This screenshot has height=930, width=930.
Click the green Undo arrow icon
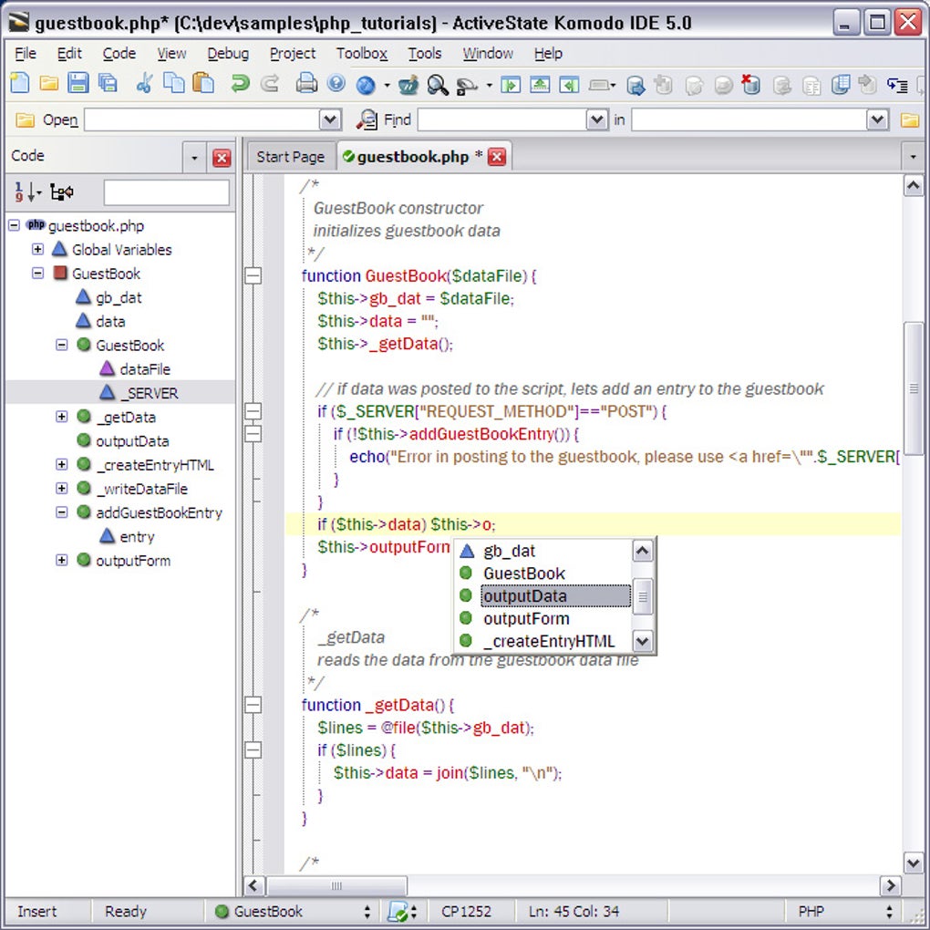[x=240, y=85]
